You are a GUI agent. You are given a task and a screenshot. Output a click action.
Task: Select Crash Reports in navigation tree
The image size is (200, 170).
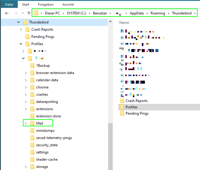[42, 29]
